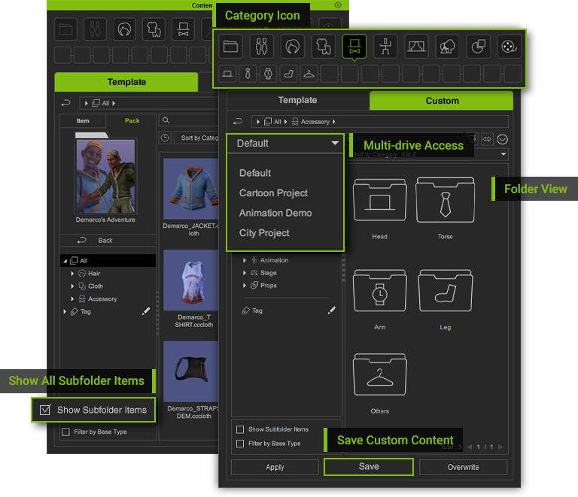Click the Hair category icon in highlighted row
Screen dimensions: 578x497
point(293,47)
